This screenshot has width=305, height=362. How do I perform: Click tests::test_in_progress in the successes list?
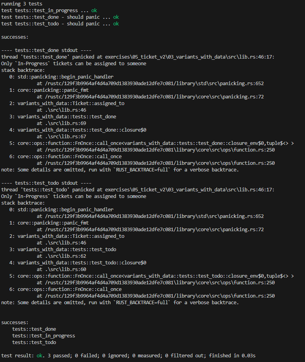[x=44, y=336]
